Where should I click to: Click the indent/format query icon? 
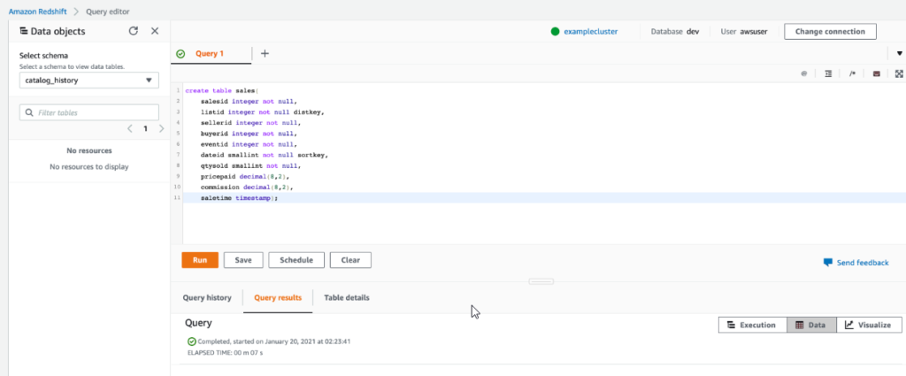pos(828,74)
